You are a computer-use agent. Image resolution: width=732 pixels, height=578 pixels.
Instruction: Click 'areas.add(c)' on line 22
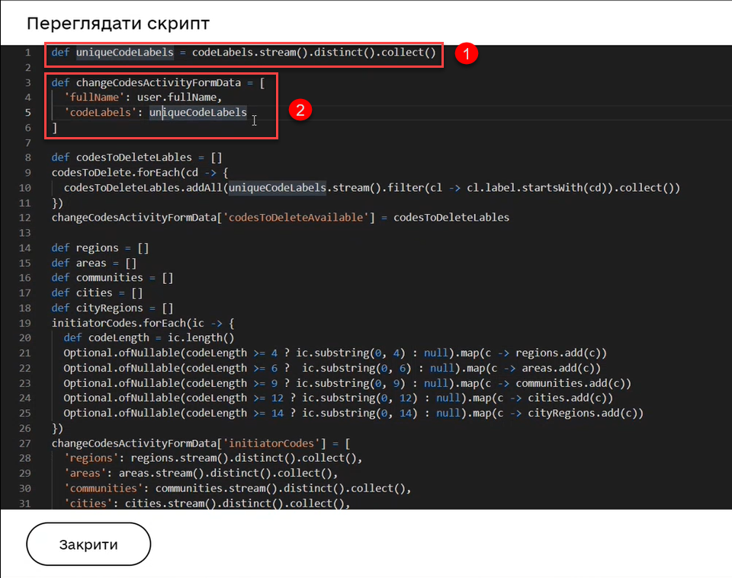pyautogui.click(x=561, y=369)
